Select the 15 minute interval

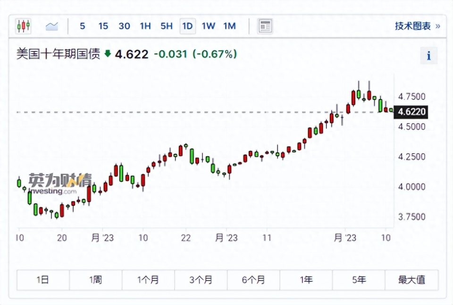click(103, 26)
